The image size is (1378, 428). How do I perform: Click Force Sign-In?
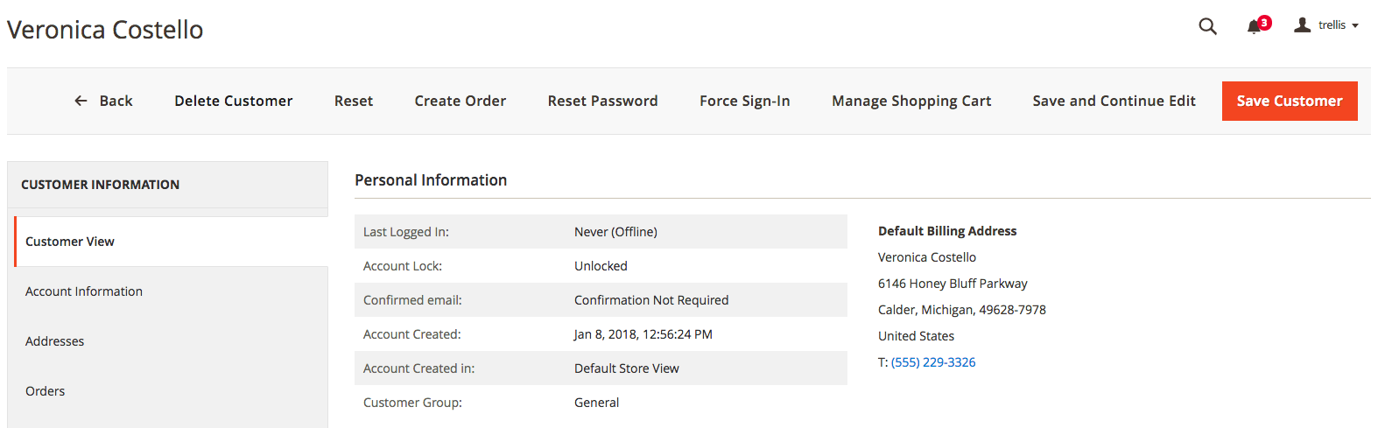[x=745, y=101]
